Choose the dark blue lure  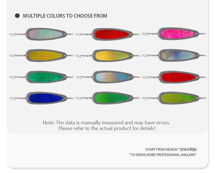click(x=46, y=98)
